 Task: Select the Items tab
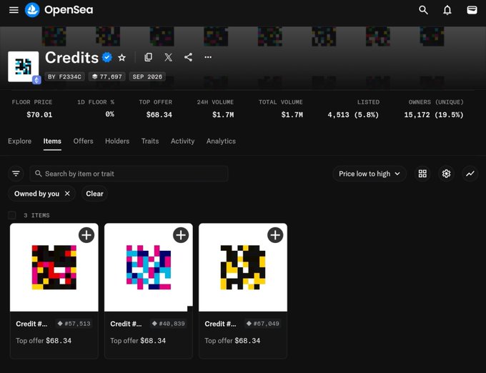(52, 141)
